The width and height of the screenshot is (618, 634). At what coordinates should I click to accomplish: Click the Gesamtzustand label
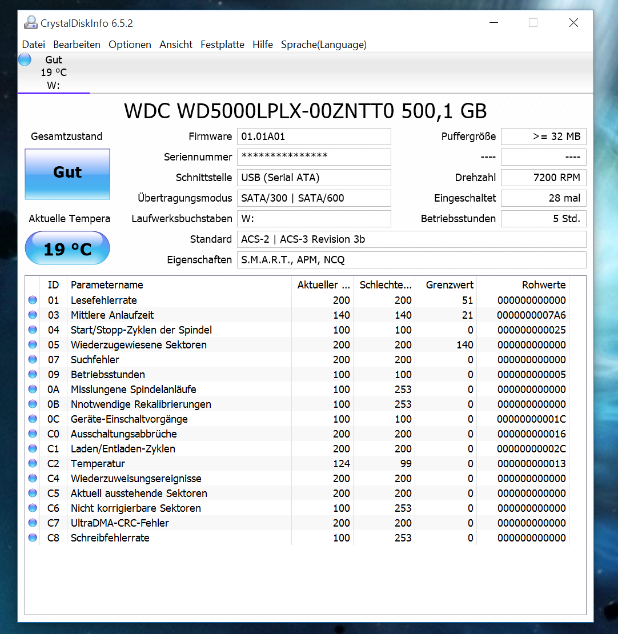tap(66, 137)
